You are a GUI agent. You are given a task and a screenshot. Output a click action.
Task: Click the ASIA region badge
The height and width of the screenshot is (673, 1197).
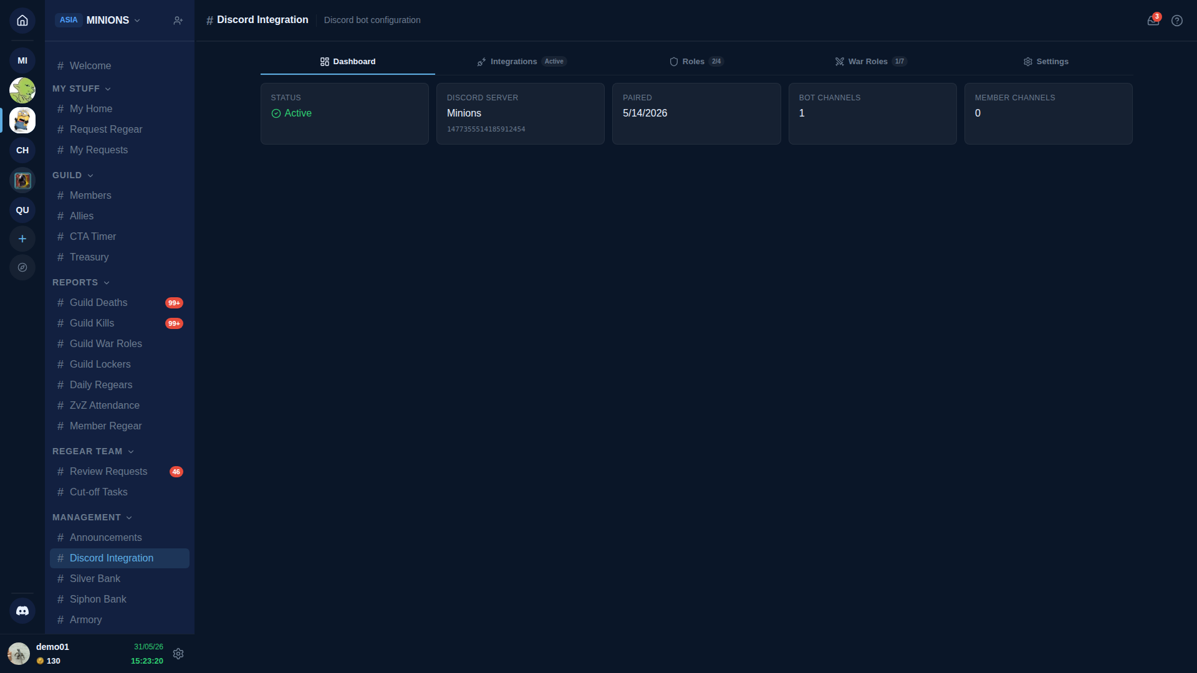69,20
